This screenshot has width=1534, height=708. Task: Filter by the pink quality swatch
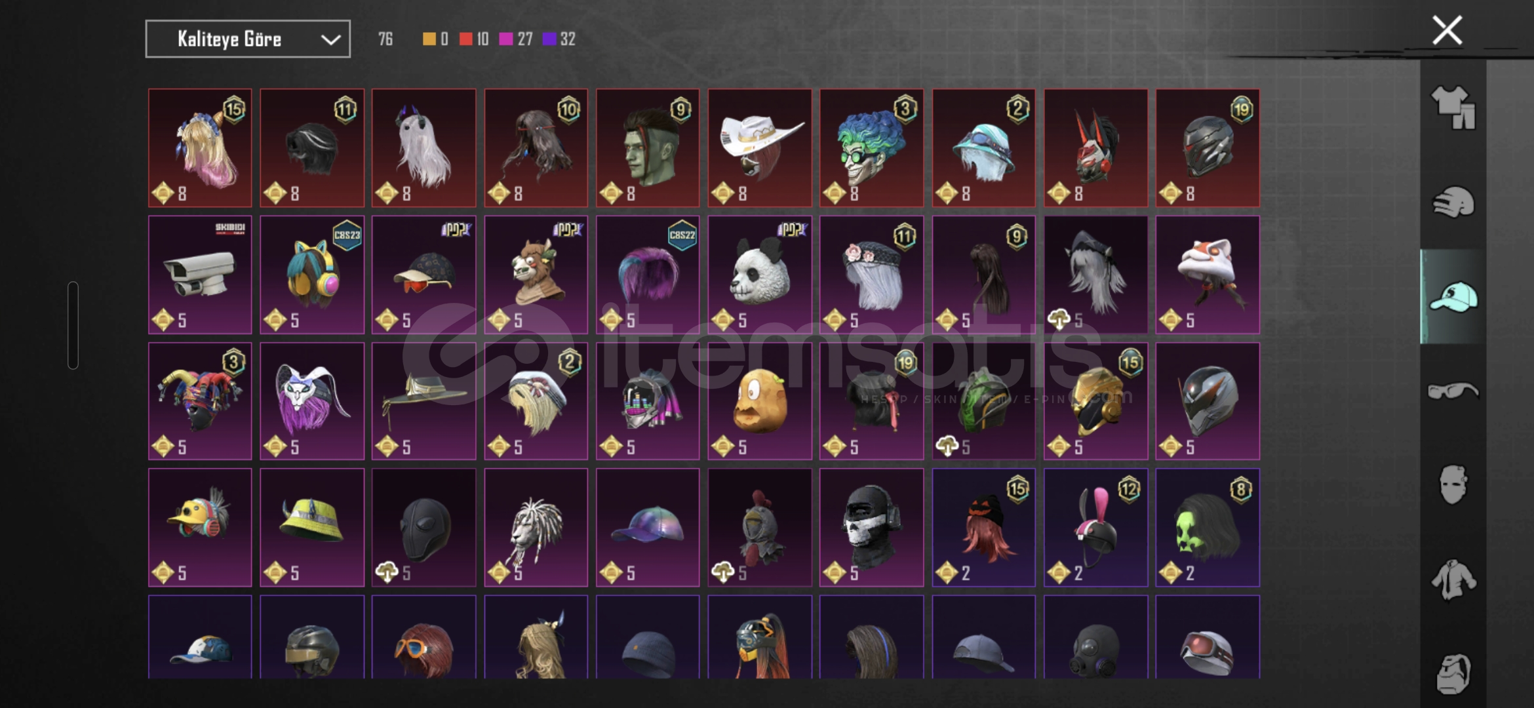coord(505,39)
